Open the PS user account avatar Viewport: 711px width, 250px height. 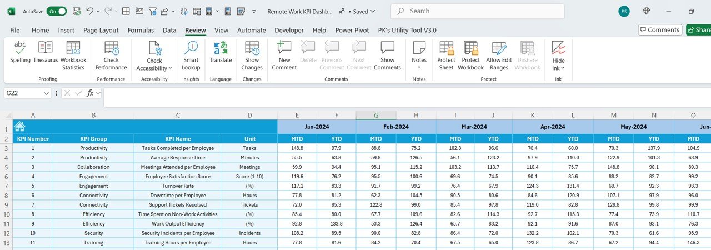tap(624, 11)
